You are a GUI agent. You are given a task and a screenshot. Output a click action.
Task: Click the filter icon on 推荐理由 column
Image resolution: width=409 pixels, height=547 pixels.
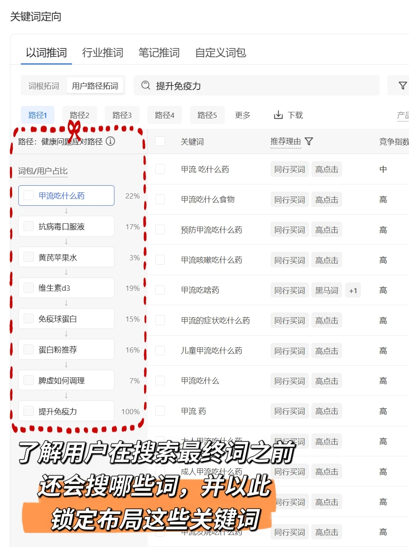pyautogui.click(x=308, y=142)
